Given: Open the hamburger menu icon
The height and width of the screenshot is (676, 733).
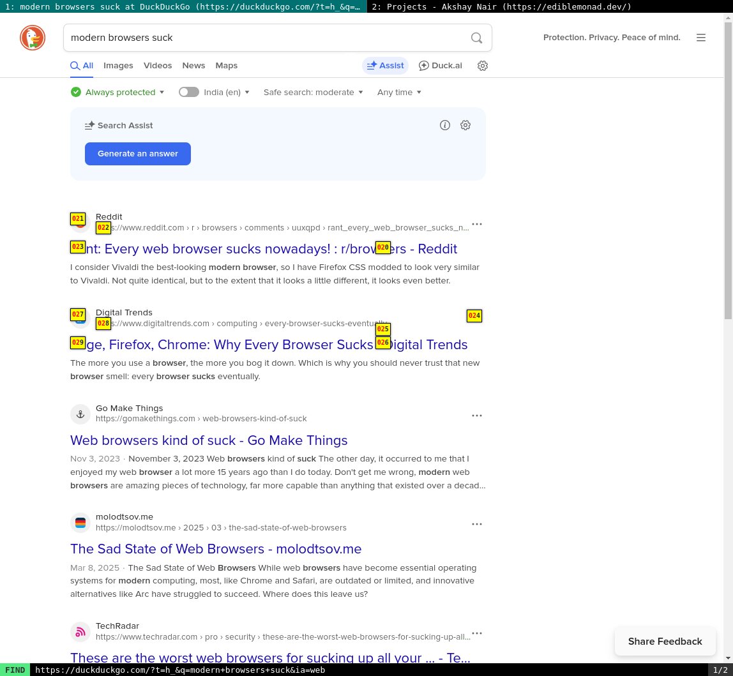Looking at the screenshot, I should tap(700, 38).
